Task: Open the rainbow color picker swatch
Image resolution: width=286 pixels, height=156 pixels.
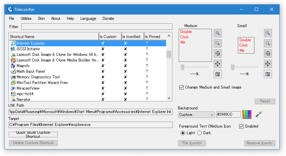Action: pyautogui.click(x=247, y=114)
